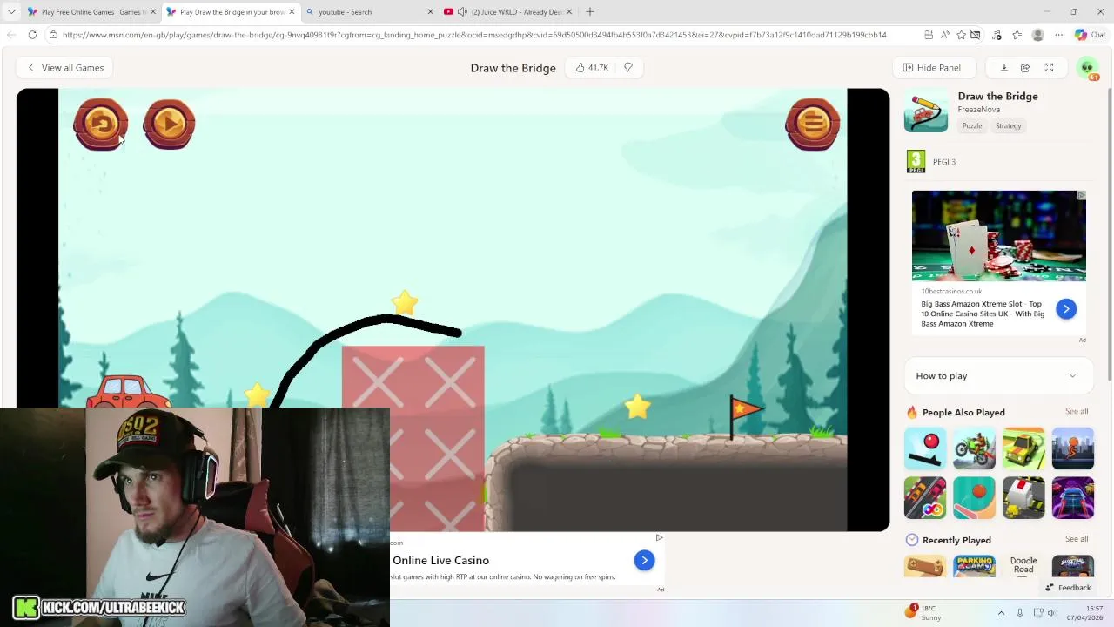The height and width of the screenshot is (627, 1114).
Task: Open the weather widget showing Sunny
Action: (x=923, y=612)
